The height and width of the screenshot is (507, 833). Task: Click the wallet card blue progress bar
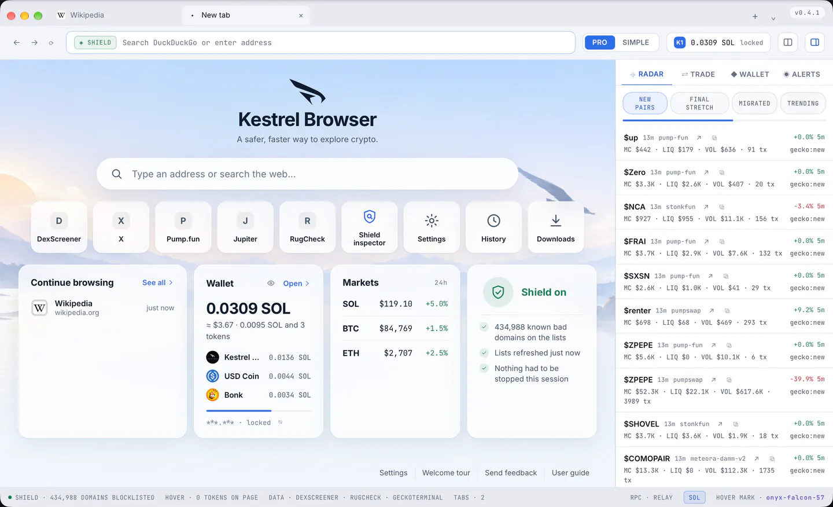click(239, 410)
